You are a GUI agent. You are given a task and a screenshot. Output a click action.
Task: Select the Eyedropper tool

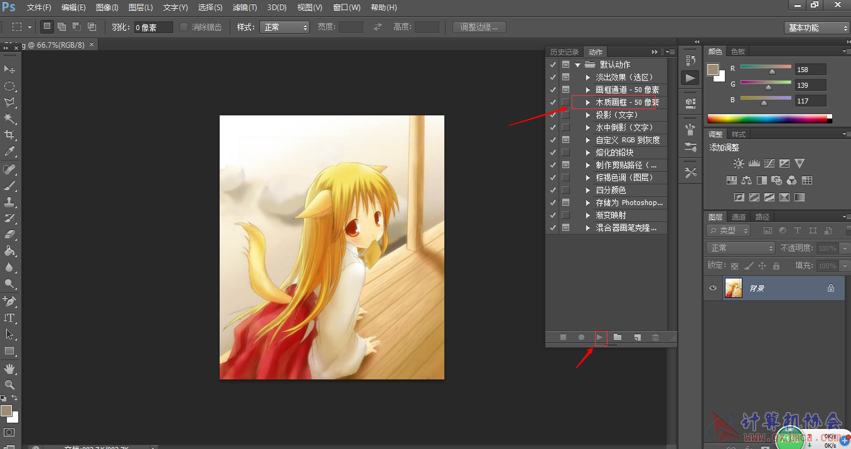coord(9,151)
